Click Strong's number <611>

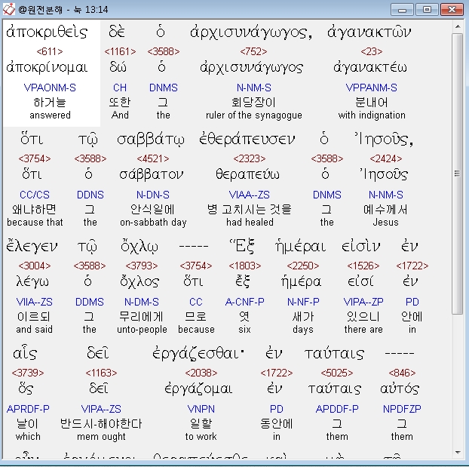(x=50, y=51)
